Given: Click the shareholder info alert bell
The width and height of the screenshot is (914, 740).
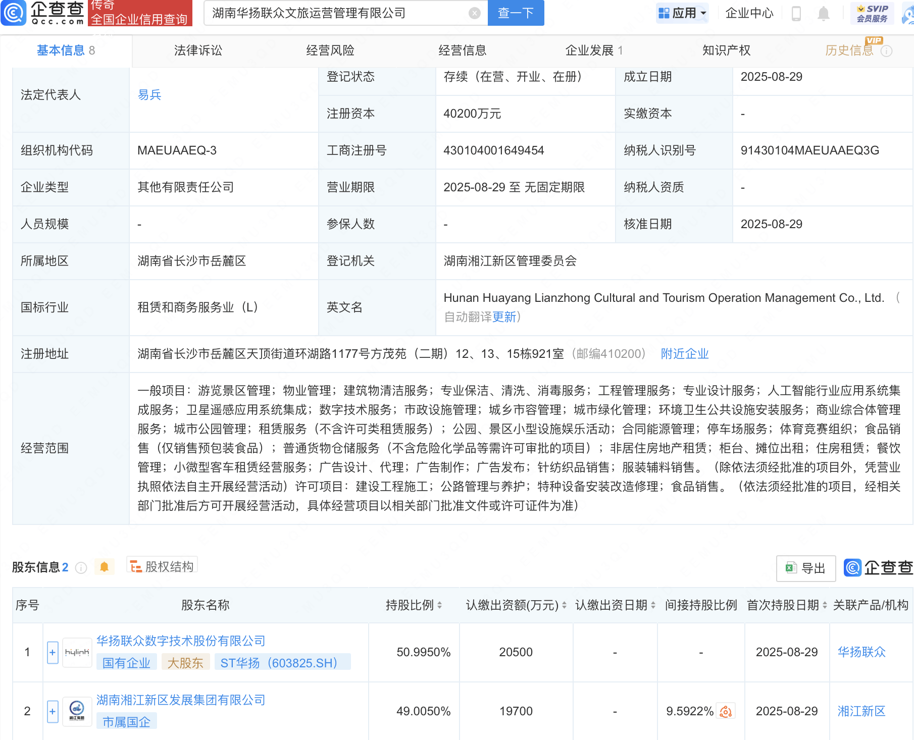Looking at the screenshot, I should pos(104,567).
